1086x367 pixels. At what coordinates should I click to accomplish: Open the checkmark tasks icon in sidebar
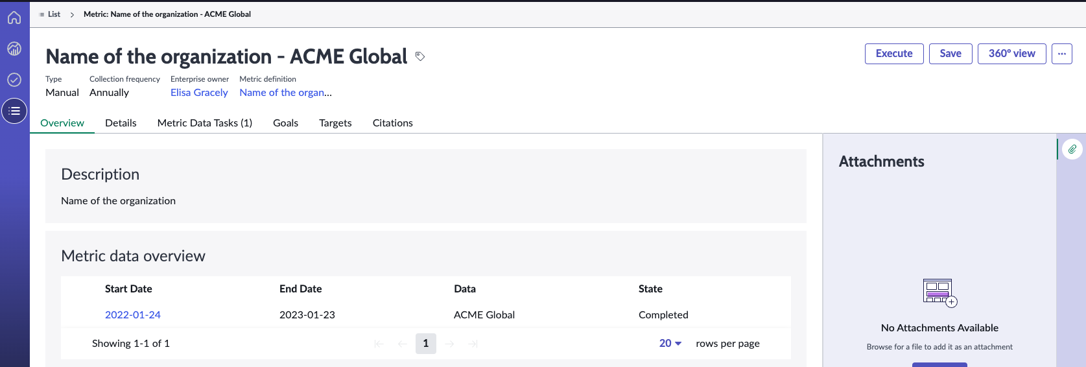14,80
